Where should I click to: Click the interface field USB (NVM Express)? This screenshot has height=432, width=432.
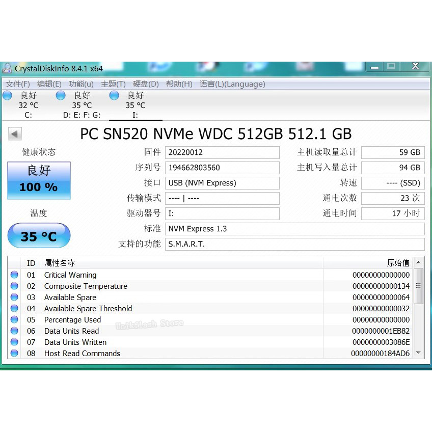pyautogui.click(x=222, y=183)
